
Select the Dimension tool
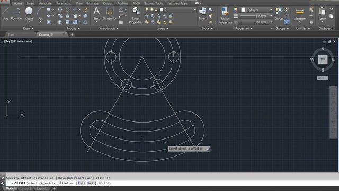click(x=110, y=13)
